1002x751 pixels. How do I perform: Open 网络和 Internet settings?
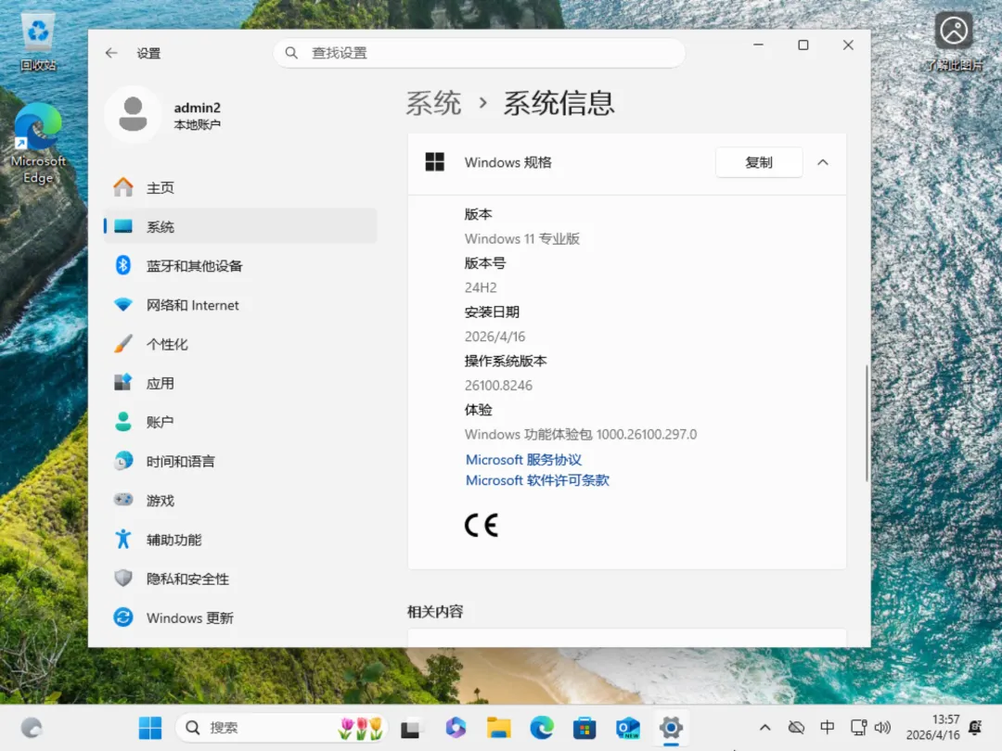[x=239, y=305]
